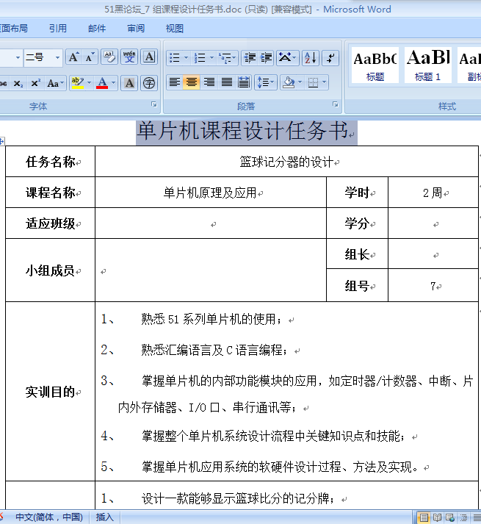Screen dimensions: 481x524
Task: Click the 实训目的 label cell
Action: tap(51, 392)
